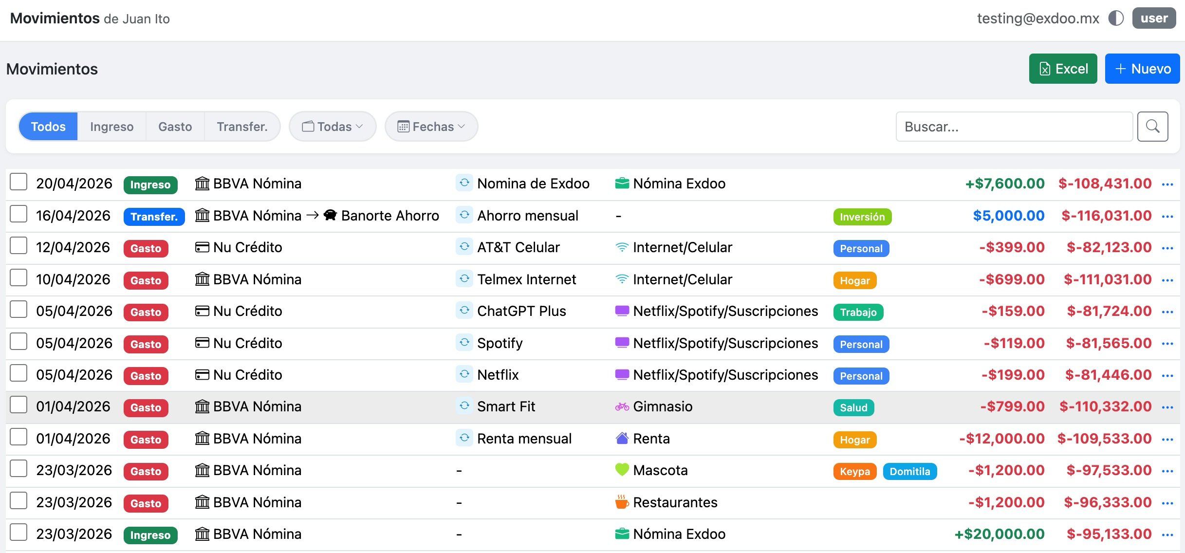
Task: Click the testing@exdoo.mx account label
Action: tap(1038, 18)
